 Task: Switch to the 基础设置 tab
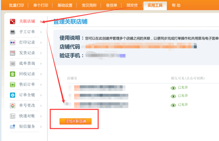[65, 5]
